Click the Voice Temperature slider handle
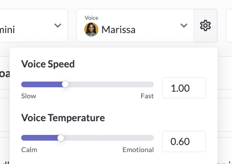This screenshot has width=232, height=164. tap(61, 138)
